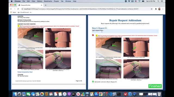This screenshot has width=174, height=97.
Task: Click the Wi-Fi status icon
Action: 139,1
